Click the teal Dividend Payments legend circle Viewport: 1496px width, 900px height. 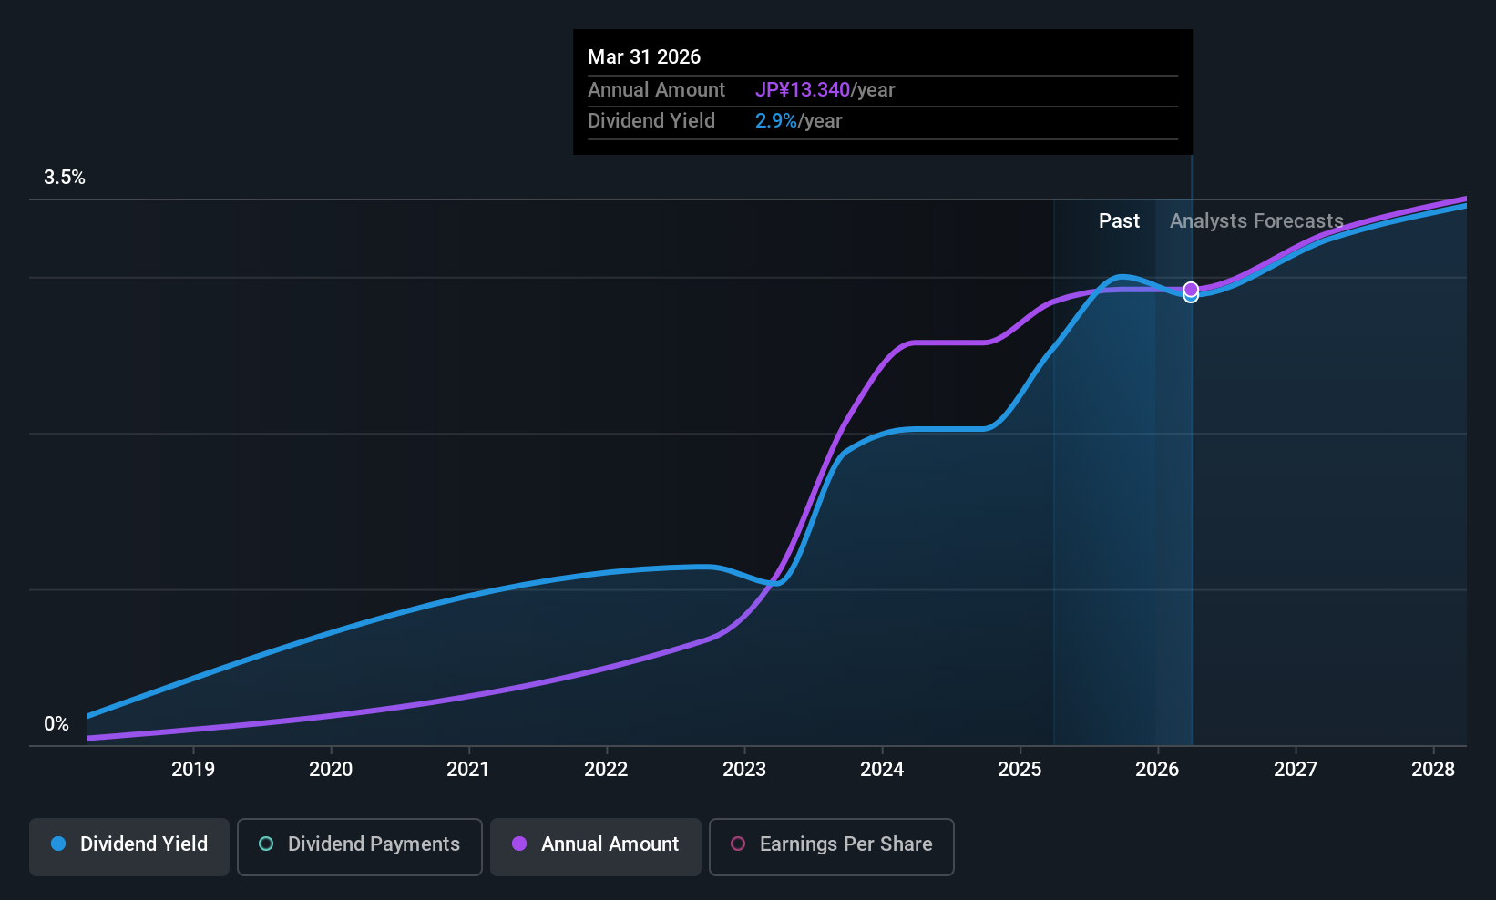(x=266, y=844)
